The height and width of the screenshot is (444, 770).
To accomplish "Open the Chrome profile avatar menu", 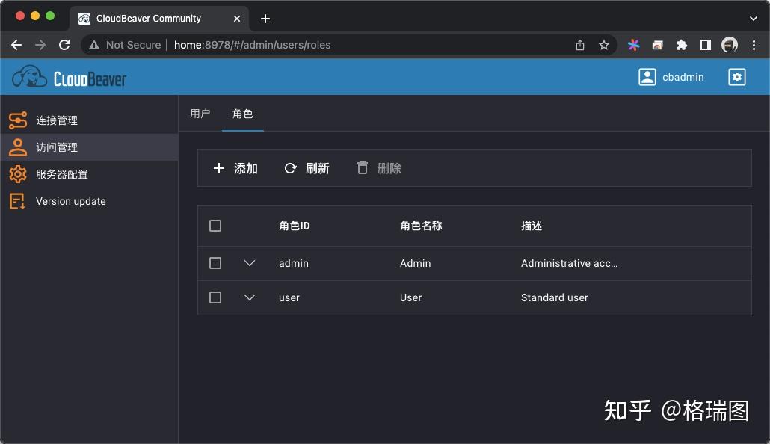I will coord(729,45).
